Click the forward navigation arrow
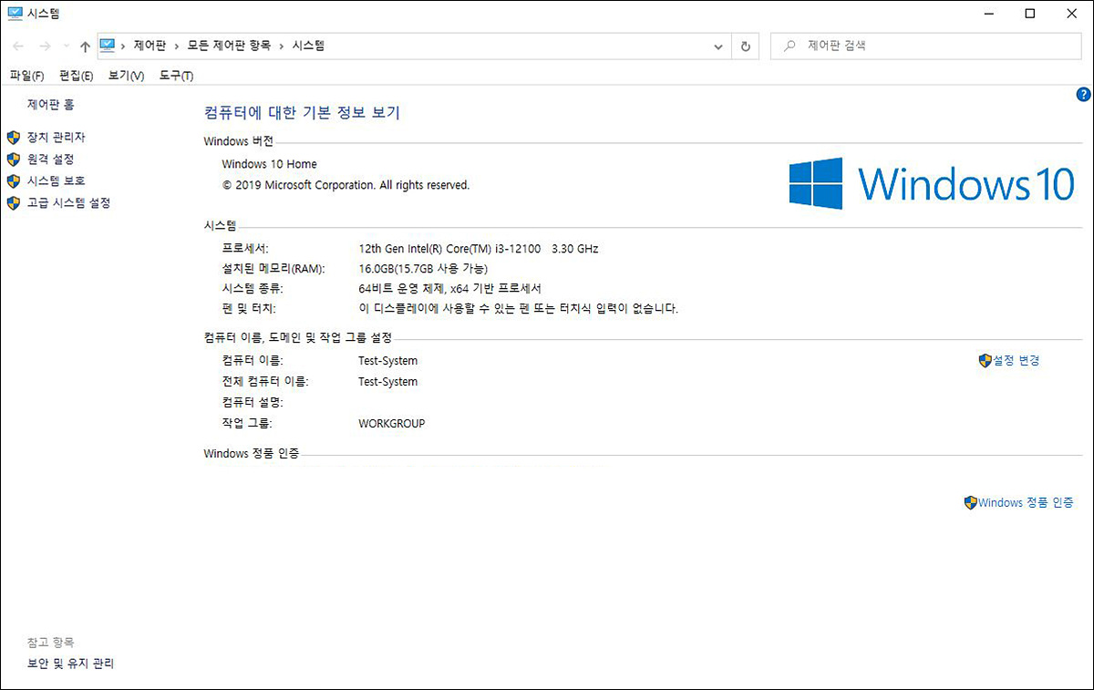Viewport: 1094px width, 690px height. [x=45, y=46]
